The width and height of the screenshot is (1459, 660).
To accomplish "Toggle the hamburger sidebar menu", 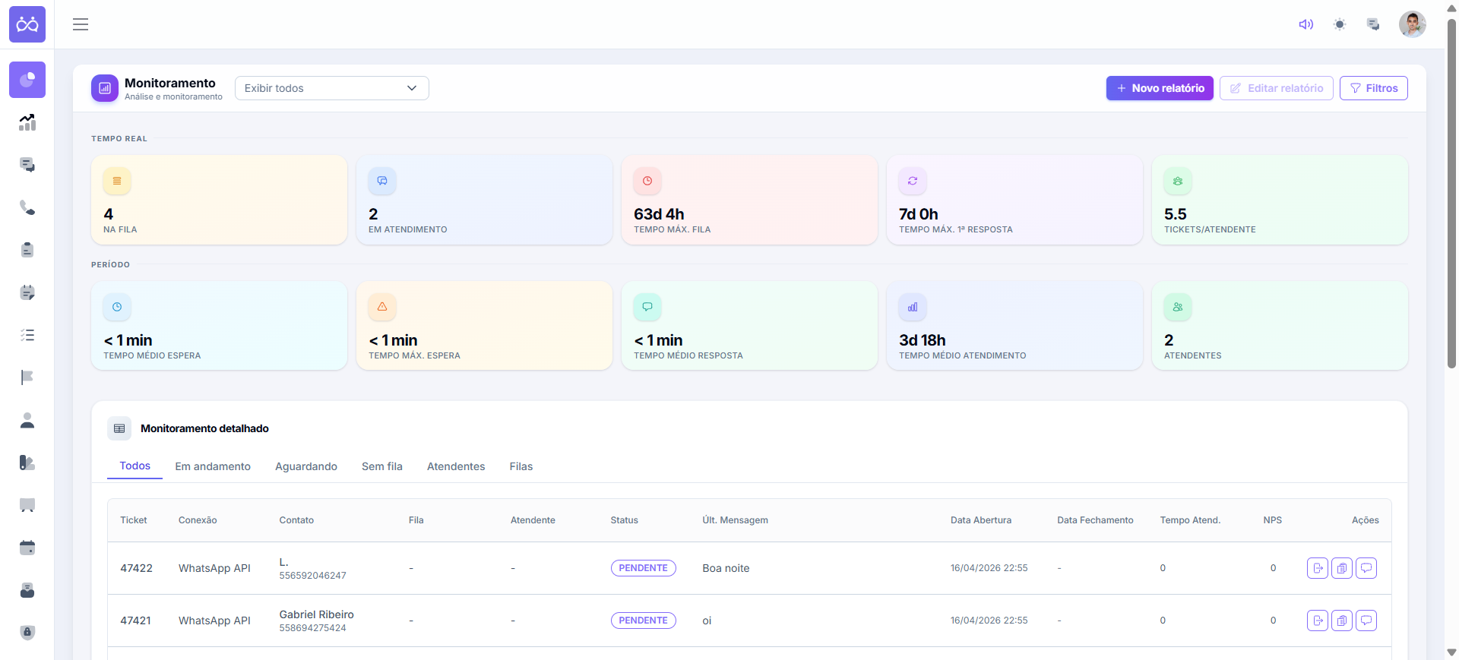I will [81, 24].
